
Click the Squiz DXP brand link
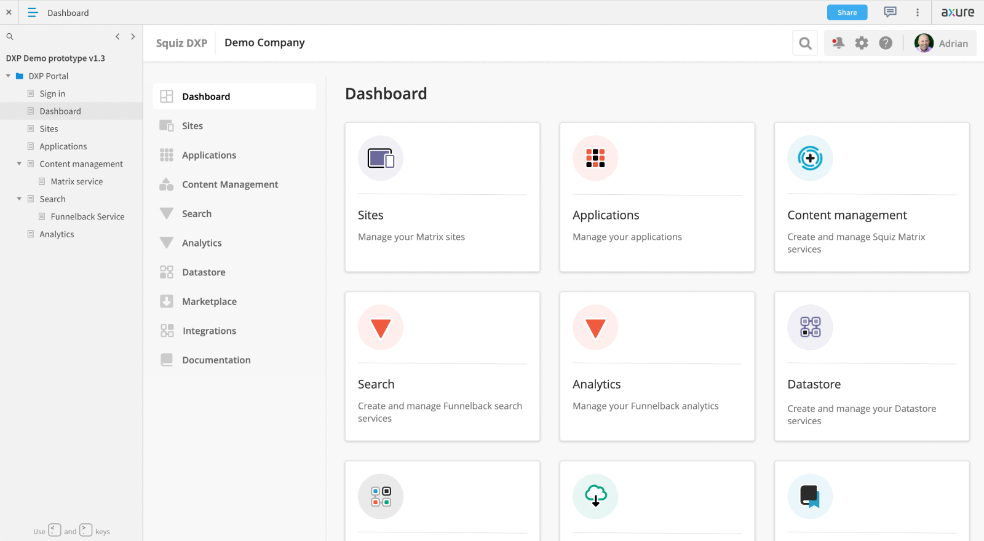(181, 43)
